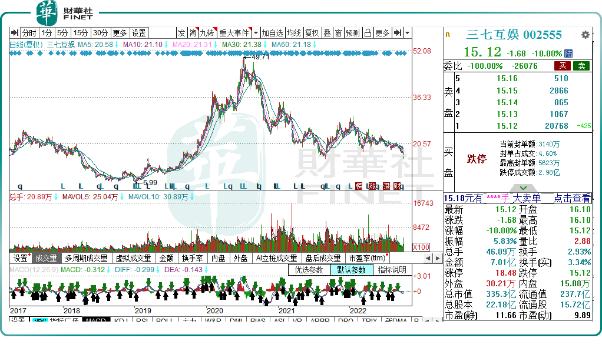Viewport: 602px width, 348px height.
Task: Click the red 买 buy button
Action: [x=563, y=66]
